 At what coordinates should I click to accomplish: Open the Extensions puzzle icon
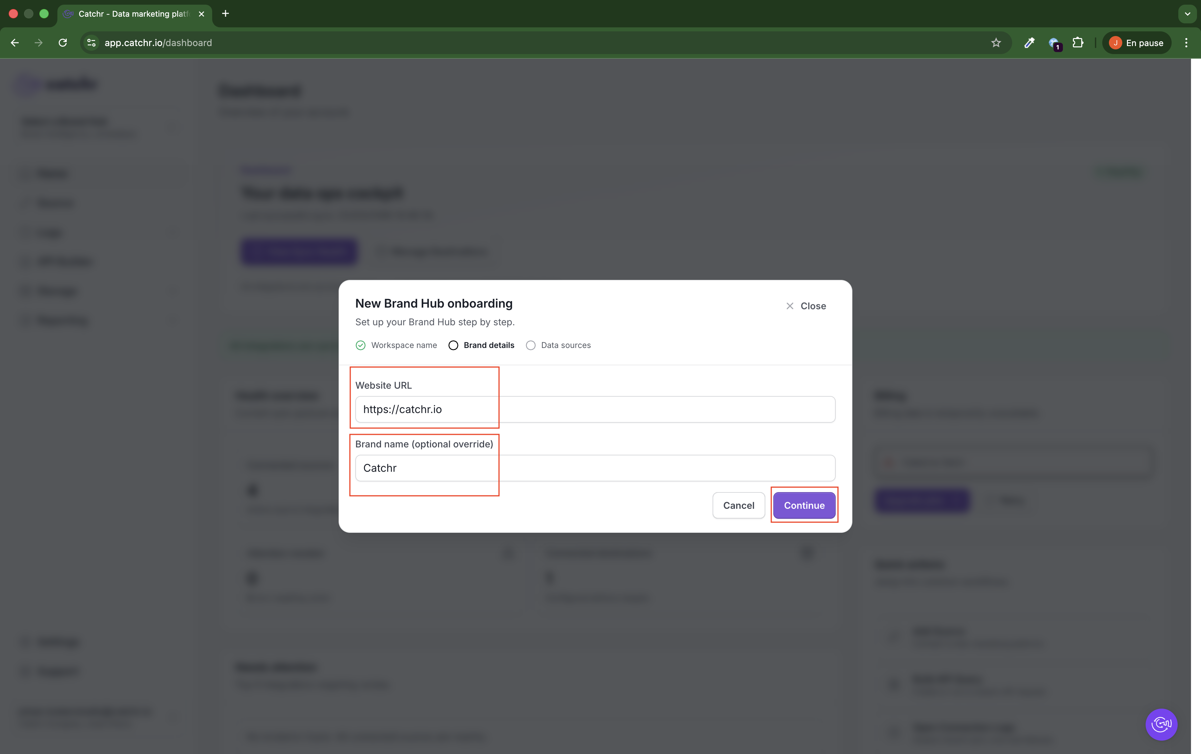click(x=1078, y=43)
